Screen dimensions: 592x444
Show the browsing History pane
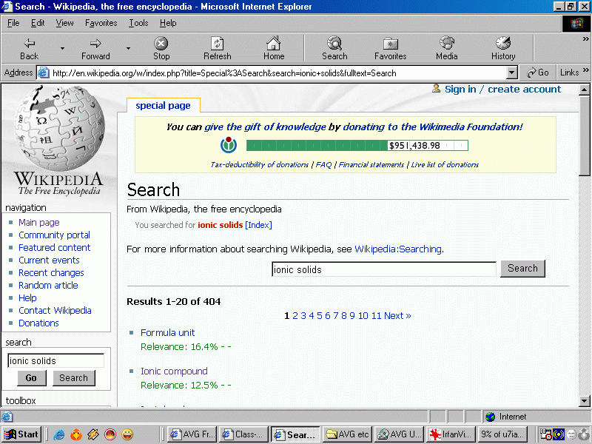[x=503, y=49]
